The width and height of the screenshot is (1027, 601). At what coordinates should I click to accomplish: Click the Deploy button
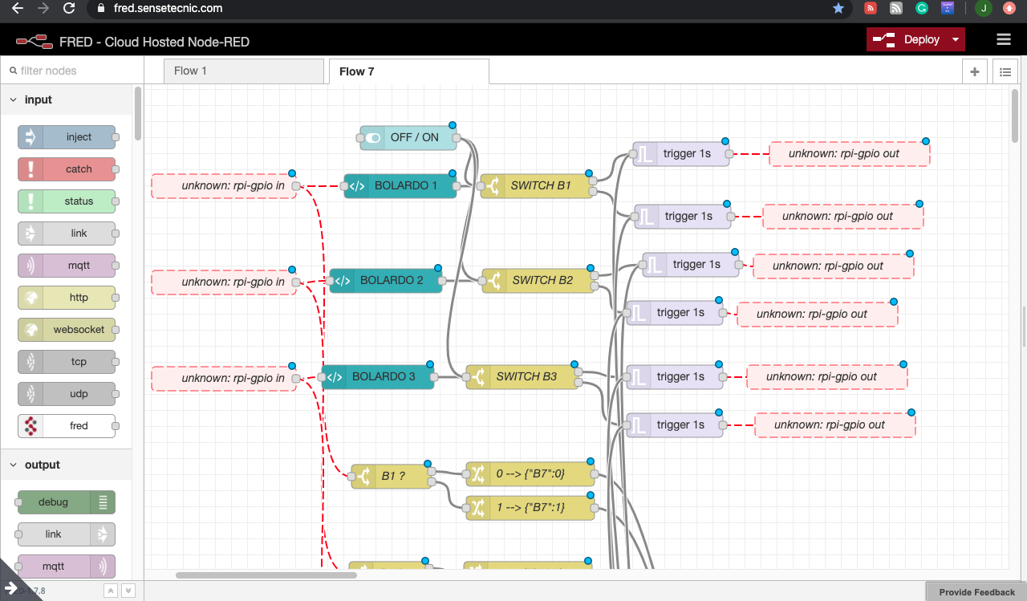(x=910, y=39)
